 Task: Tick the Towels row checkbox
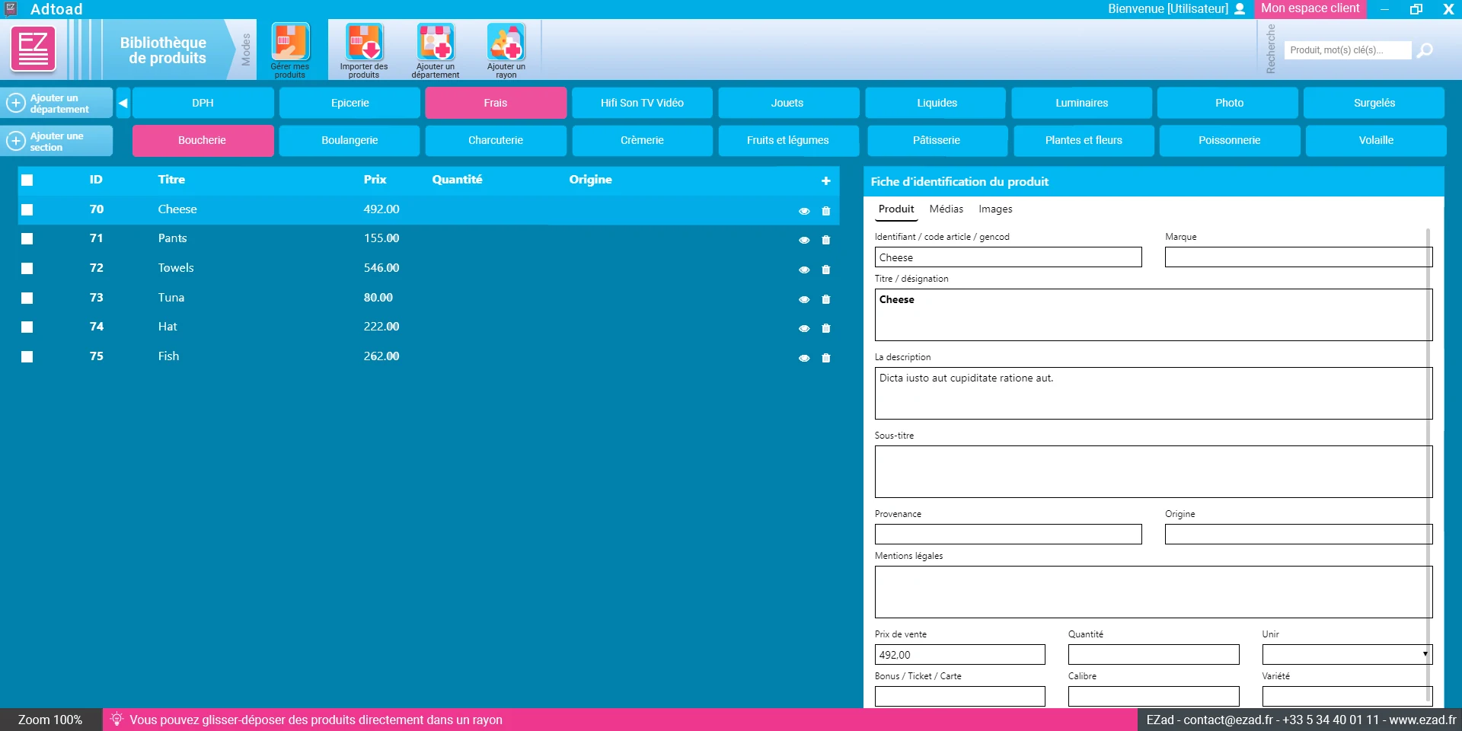(x=27, y=268)
